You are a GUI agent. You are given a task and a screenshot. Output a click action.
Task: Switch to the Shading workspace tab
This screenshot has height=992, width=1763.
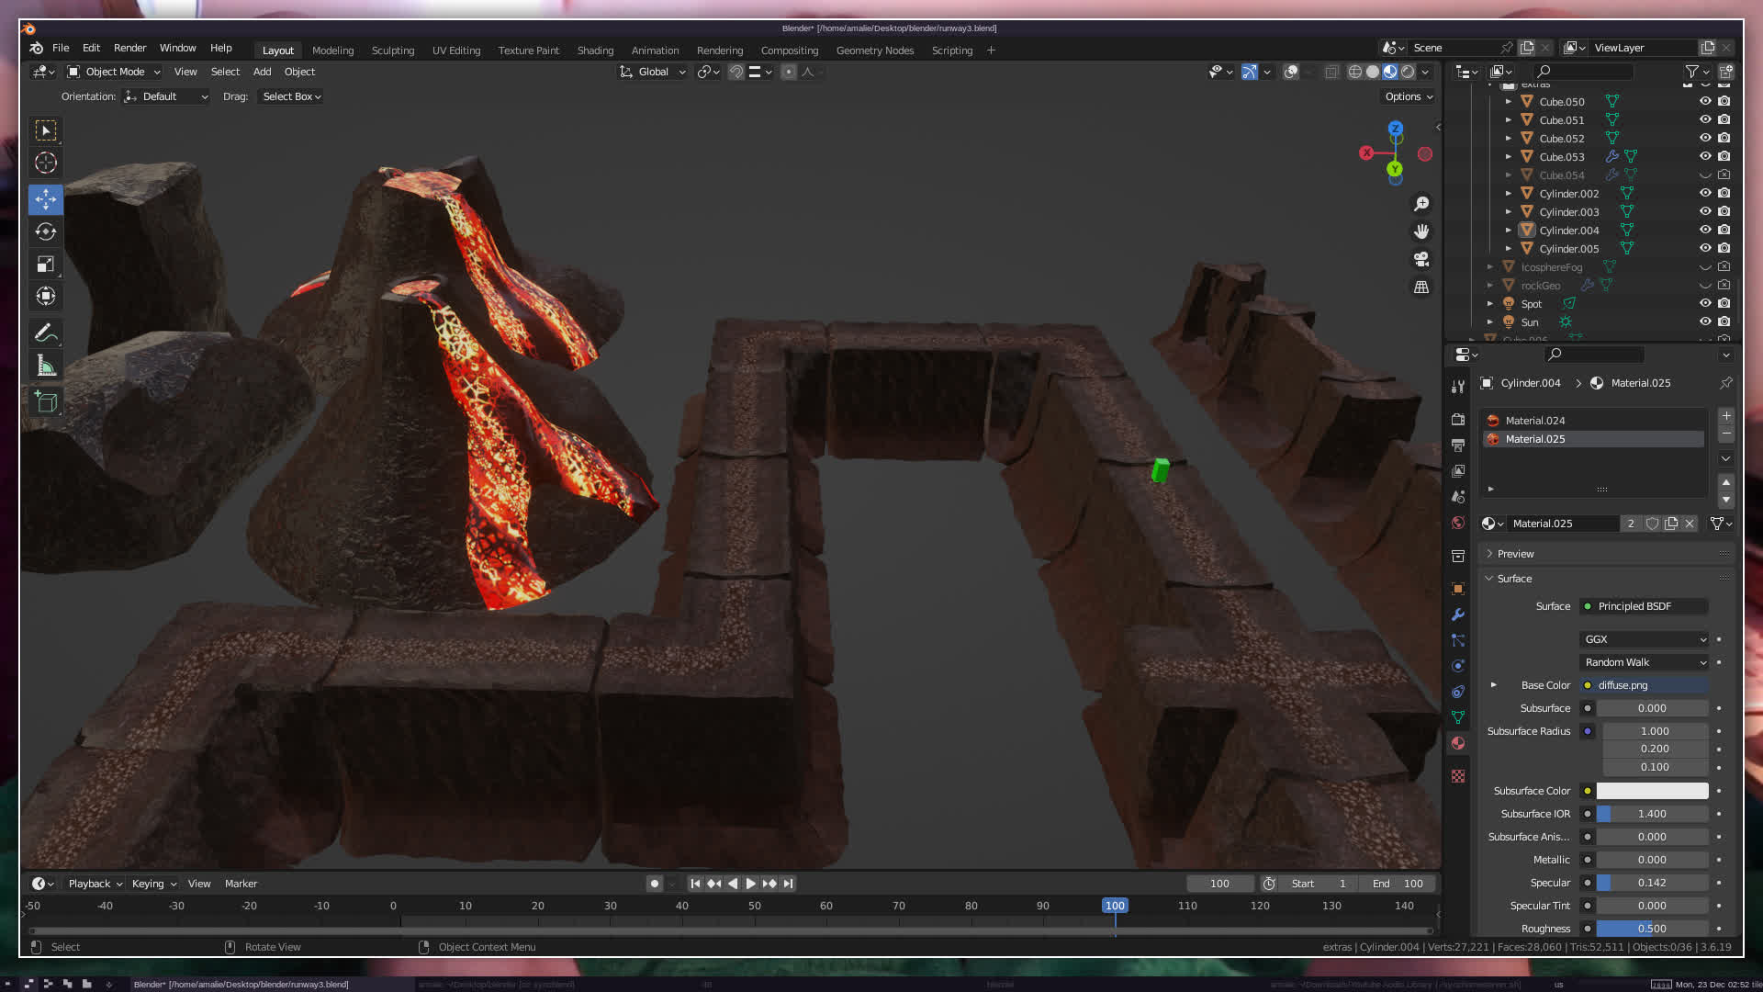(x=595, y=51)
